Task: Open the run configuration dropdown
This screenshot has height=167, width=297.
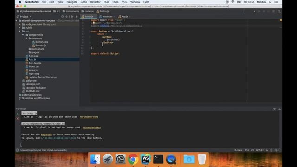Action: click(250, 11)
